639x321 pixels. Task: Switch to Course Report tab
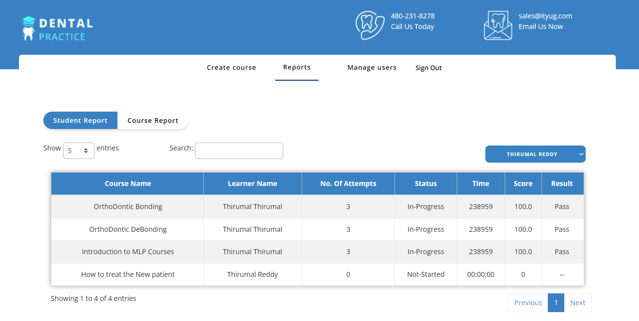coord(153,120)
